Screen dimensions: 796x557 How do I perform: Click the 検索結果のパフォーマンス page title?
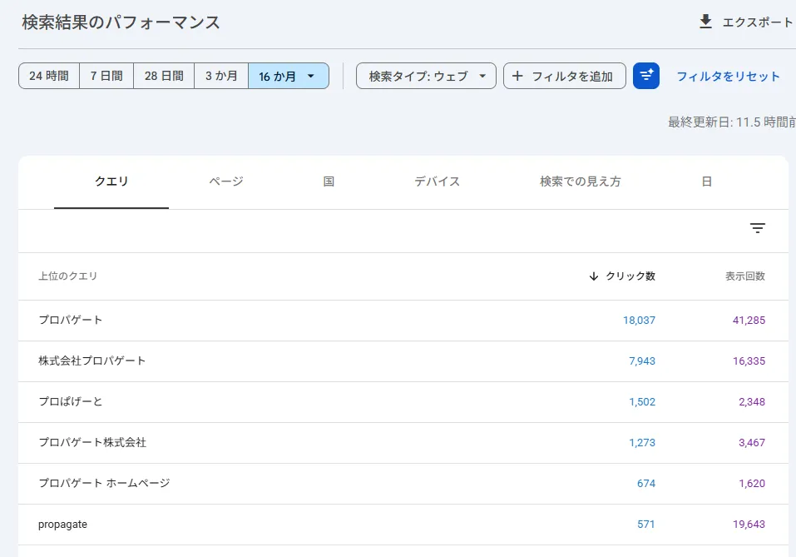click(x=121, y=22)
